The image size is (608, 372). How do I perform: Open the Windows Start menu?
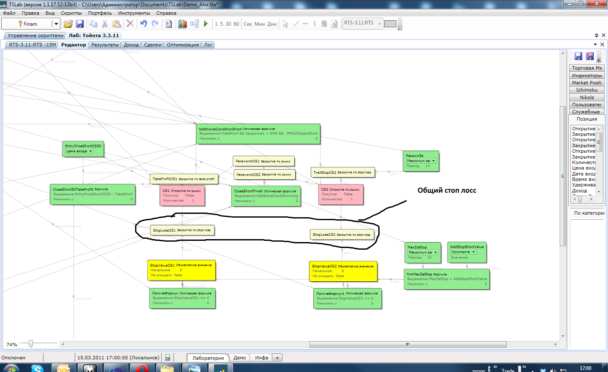pyautogui.click(x=11, y=369)
